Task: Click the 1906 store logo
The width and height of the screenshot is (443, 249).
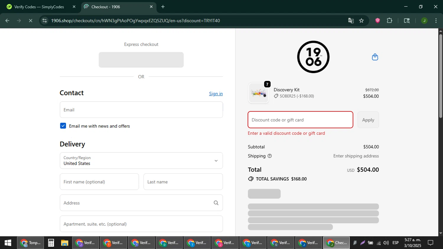Action: pos(313,57)
